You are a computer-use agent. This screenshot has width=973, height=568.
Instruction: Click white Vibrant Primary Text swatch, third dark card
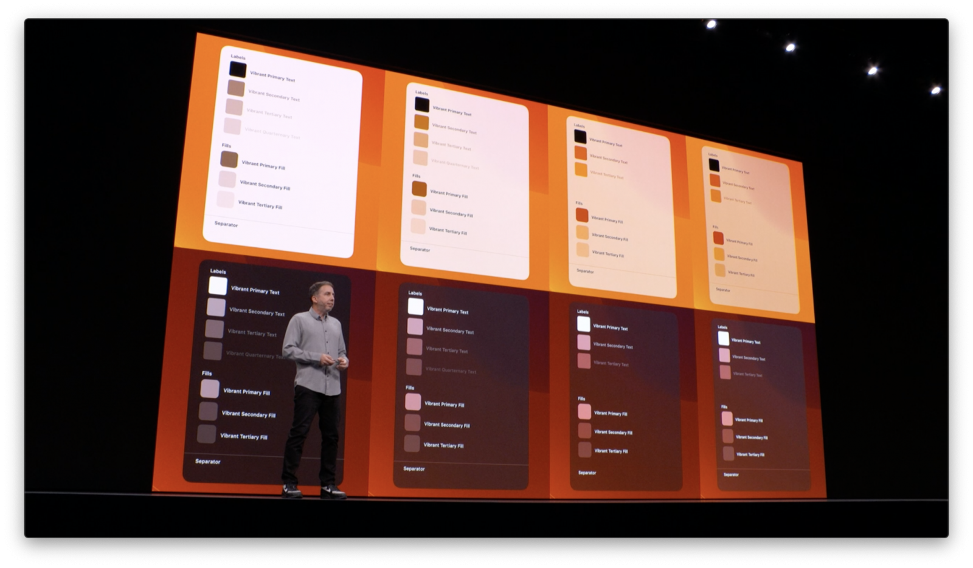click(583, 324)
